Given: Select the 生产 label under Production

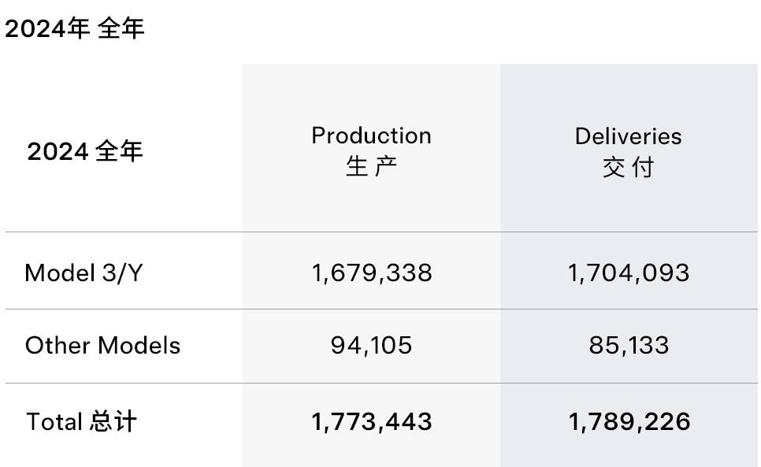Looking at the screenshot, I should pos(372,167).
